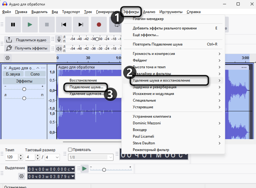
Task: Close the track with its X icon
Action: tap(5, 68)
